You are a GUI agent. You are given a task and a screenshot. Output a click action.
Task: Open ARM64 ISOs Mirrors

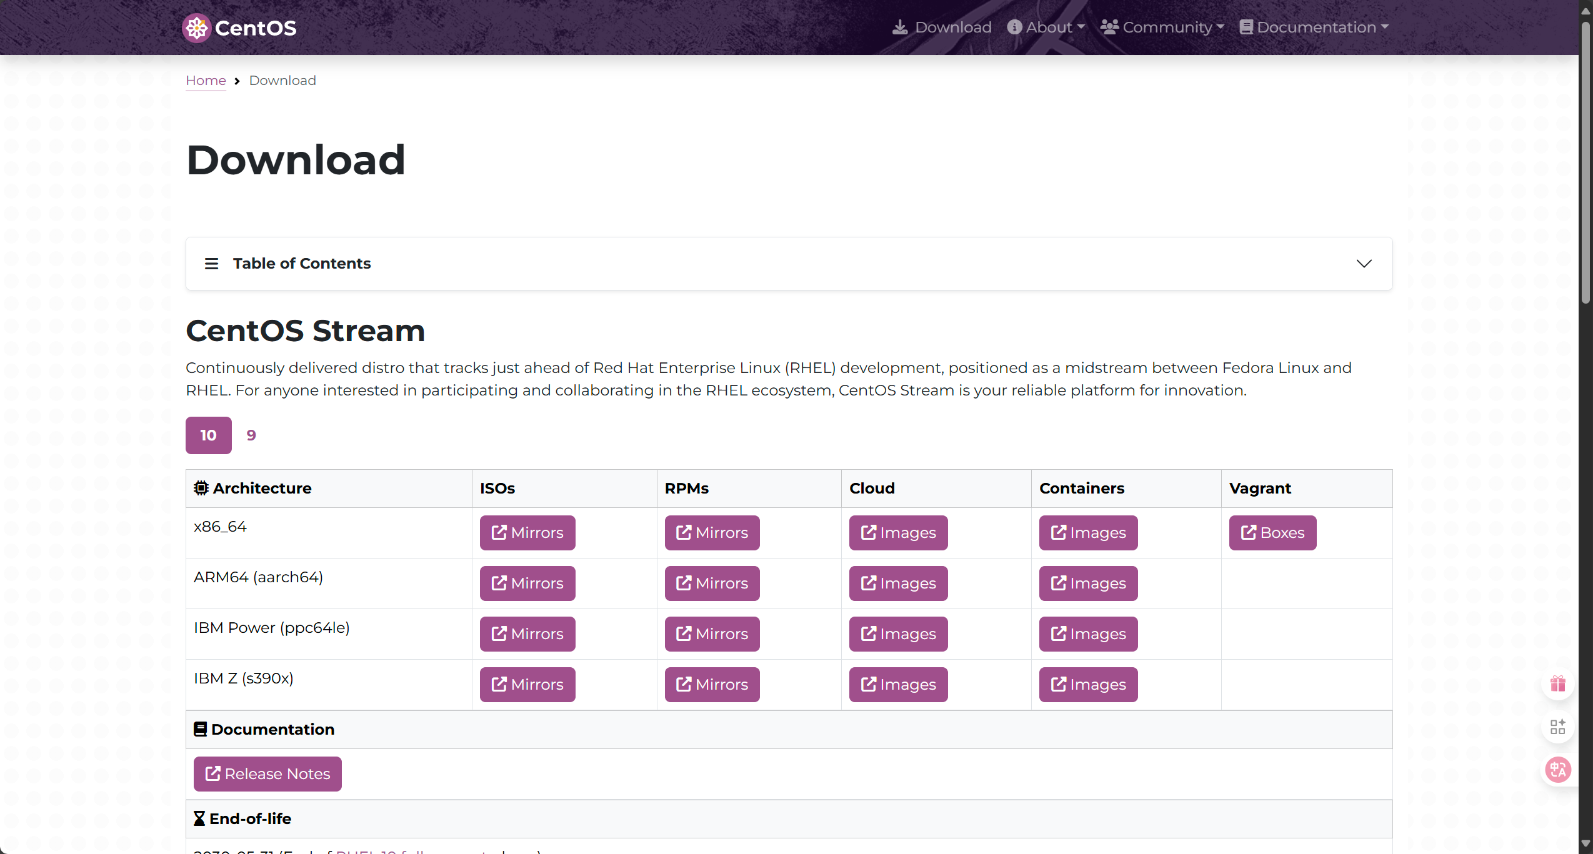point(527,583)
